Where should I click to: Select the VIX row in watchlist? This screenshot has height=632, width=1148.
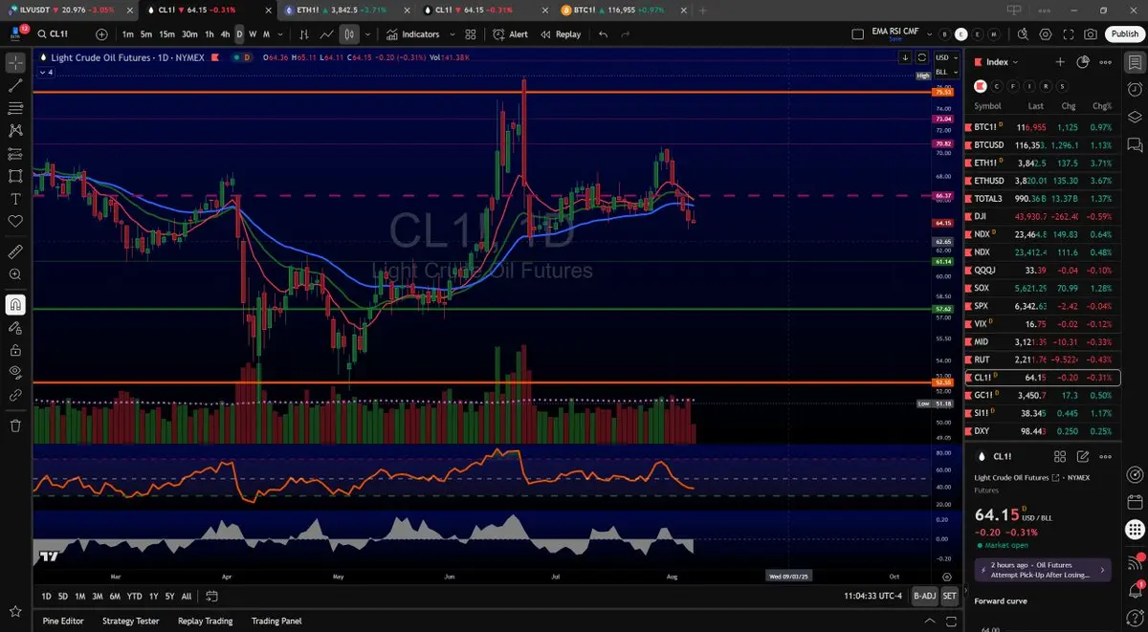(1043, 324)
